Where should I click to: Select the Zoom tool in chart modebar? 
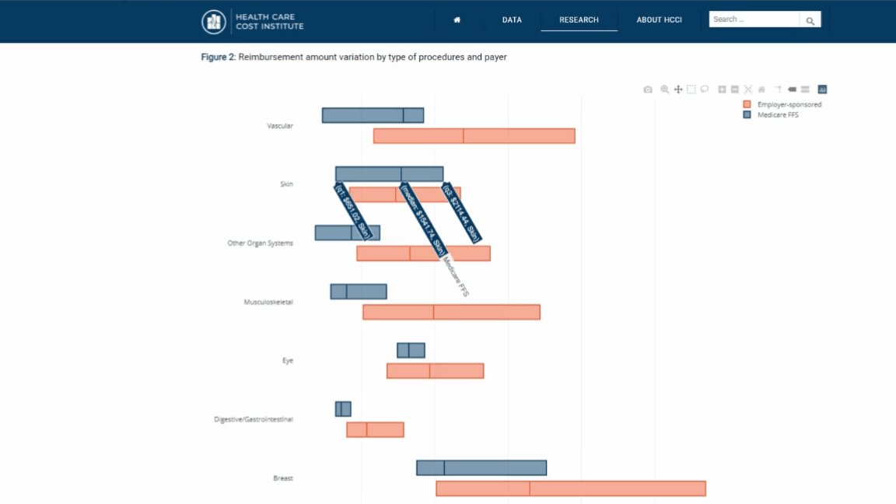pyautogui.click(x=664, y=89)
